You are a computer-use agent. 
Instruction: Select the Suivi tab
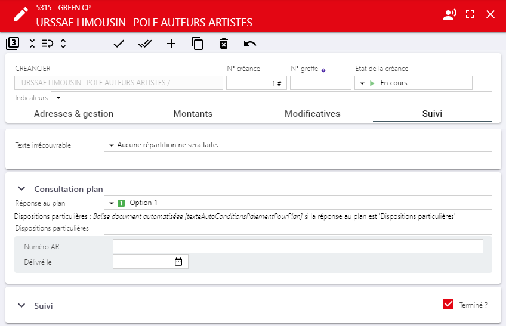[433, 114]
